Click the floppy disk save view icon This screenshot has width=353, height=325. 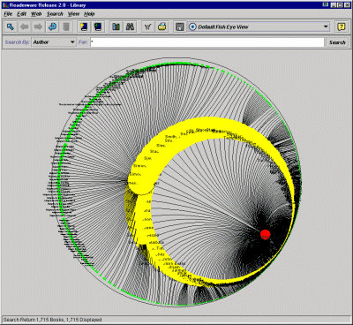[x=179, y=26]
